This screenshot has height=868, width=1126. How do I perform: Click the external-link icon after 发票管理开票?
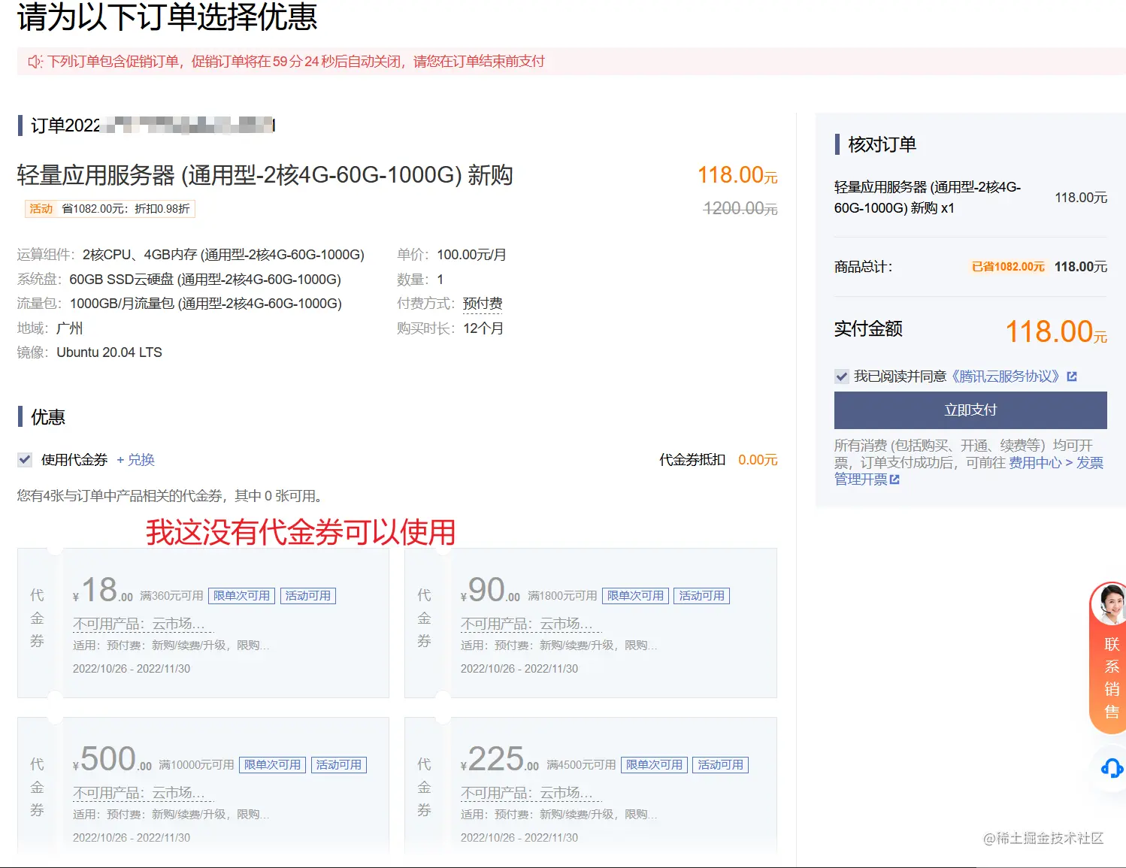[x=894, y=479]
